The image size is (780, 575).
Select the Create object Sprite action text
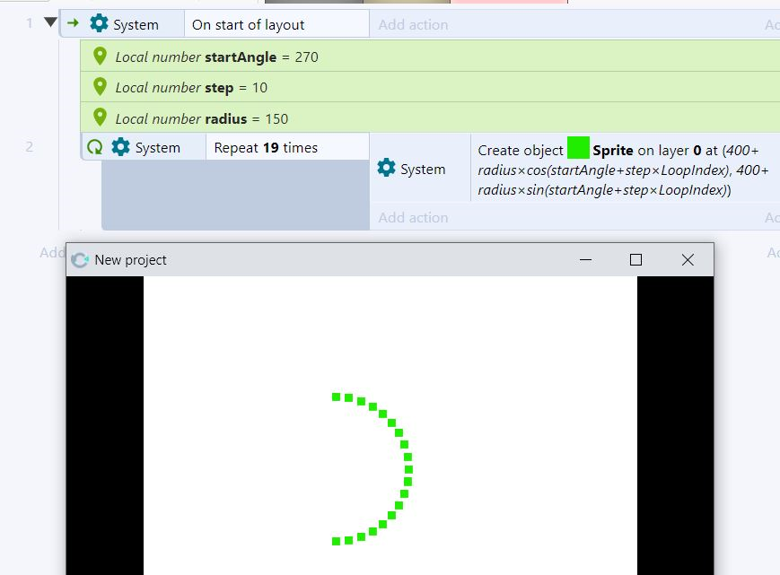619,170
